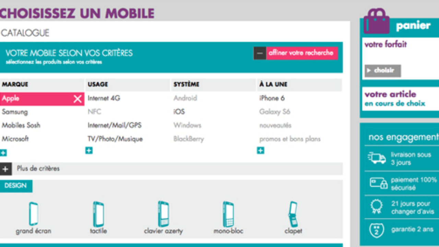Image resolution: width=439 pixels, height=247 pixels.
Task: Select Android system filter
Action: click(185, 98)
